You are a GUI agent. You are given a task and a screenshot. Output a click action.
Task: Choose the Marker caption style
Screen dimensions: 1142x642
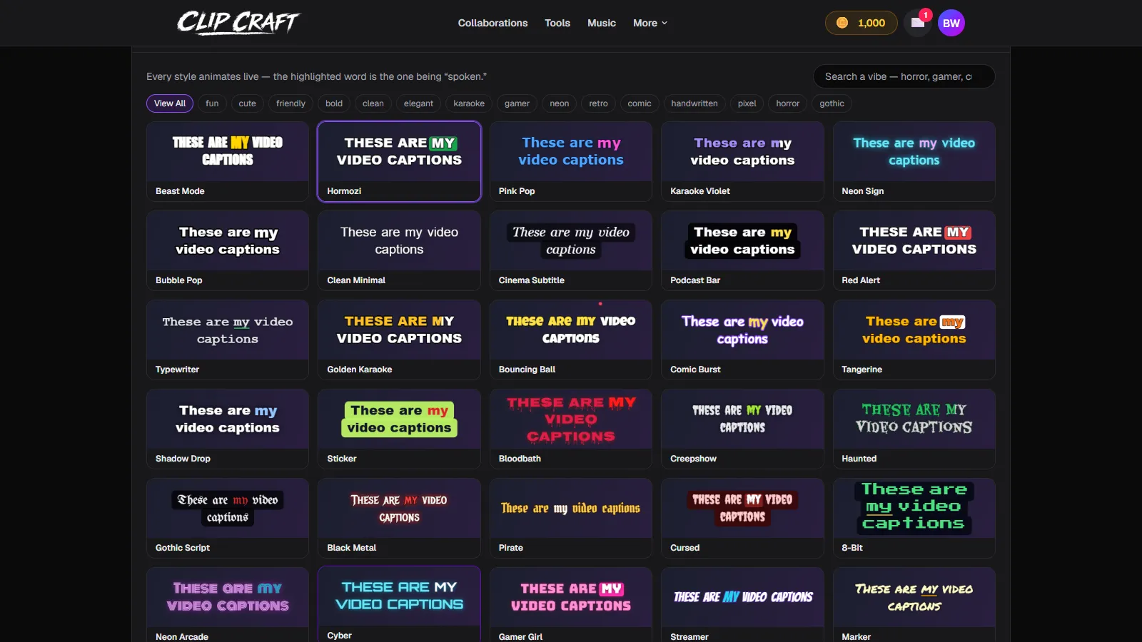pyautogui.click(x=914, y=605)
